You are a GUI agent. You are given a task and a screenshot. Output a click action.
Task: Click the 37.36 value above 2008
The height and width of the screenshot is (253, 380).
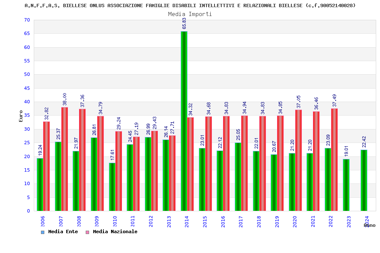(82, 101)
